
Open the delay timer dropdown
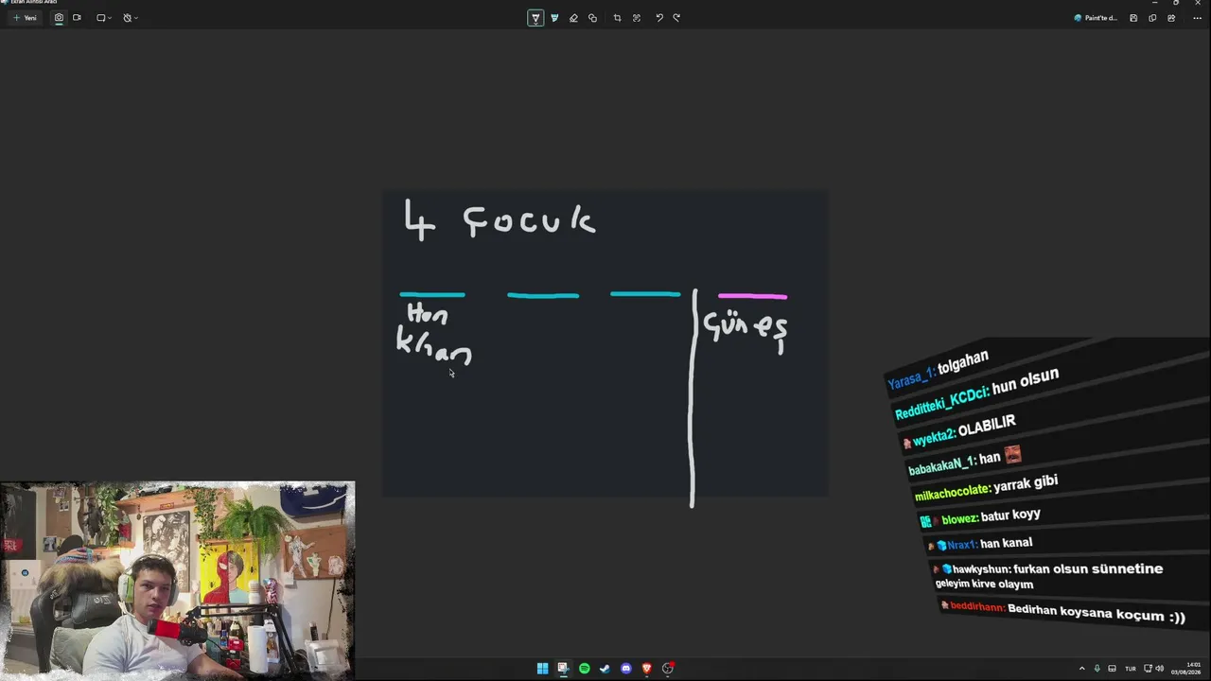(131, 18)
